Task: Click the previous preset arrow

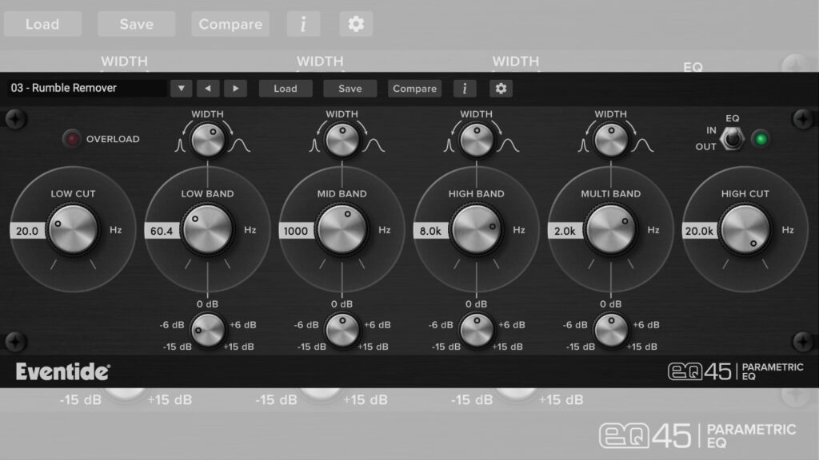Action: pos(209,88)
